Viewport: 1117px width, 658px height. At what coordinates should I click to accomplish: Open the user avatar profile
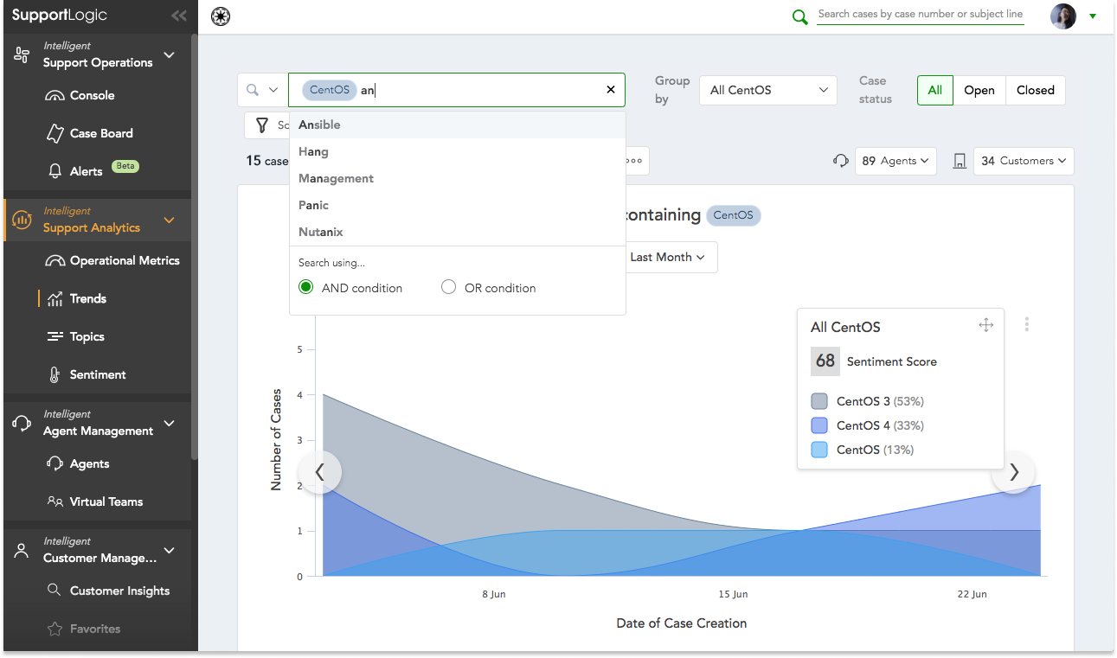point(1063,16)
